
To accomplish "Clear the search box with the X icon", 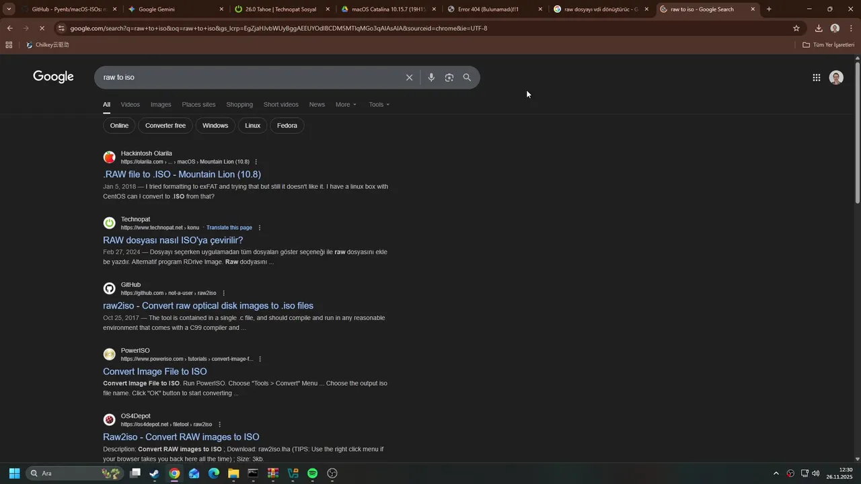I will (409, 77).
